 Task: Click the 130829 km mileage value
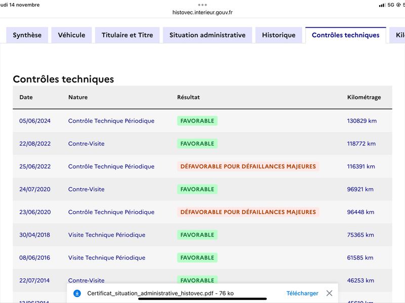coord(361,121)
